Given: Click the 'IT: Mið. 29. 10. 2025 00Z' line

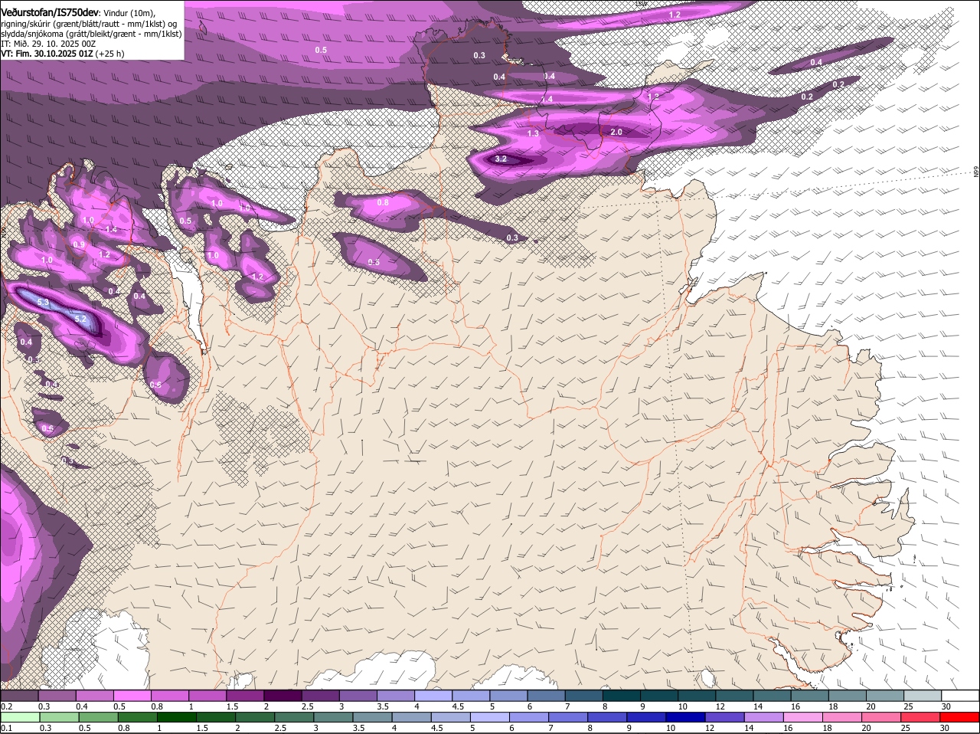Looking at the screenshot, I should 48,44.
